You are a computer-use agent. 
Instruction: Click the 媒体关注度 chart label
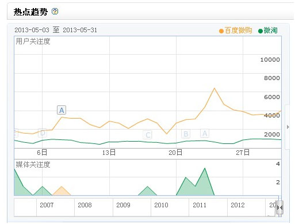point(33,165)
